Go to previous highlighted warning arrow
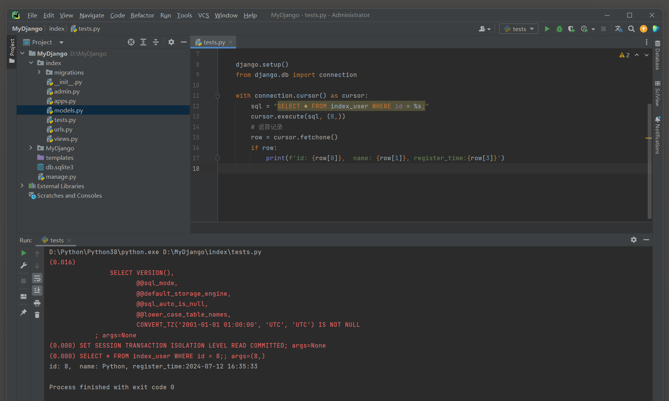669x401 pixels. pos(637,55)
